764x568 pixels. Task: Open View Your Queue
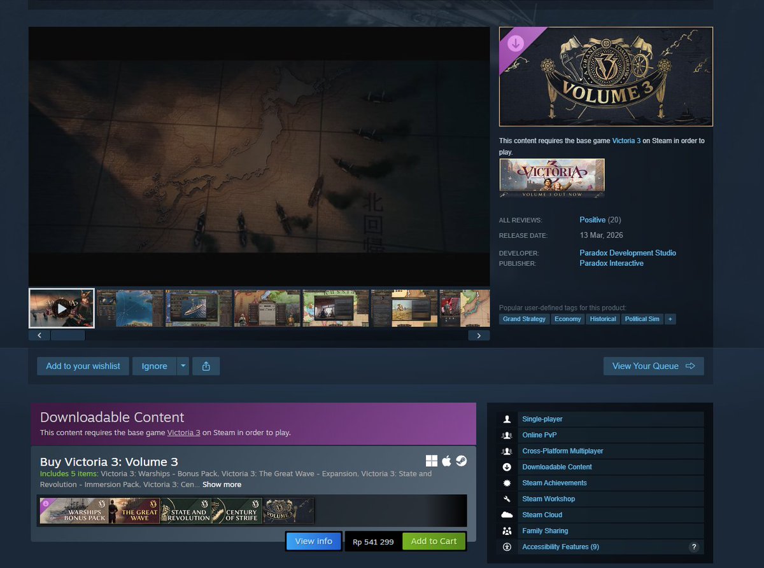pyautogui.click(x=654, y=366)
